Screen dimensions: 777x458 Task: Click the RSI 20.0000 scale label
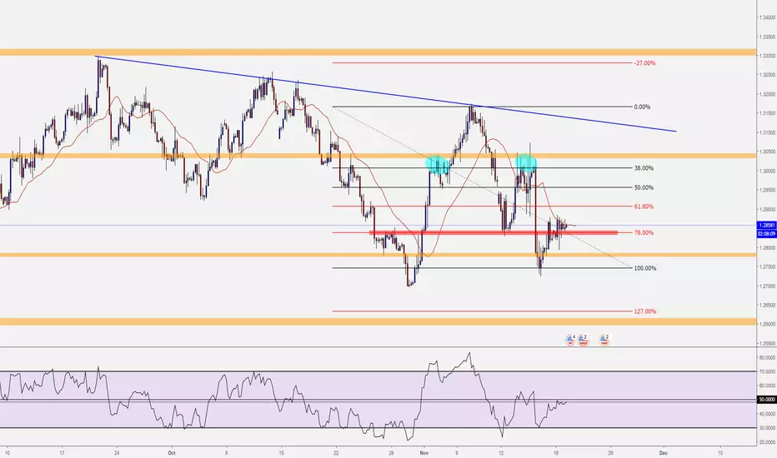pos(767,442)
